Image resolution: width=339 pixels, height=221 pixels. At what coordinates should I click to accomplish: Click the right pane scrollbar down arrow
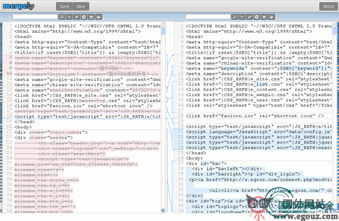click(334, 211)
